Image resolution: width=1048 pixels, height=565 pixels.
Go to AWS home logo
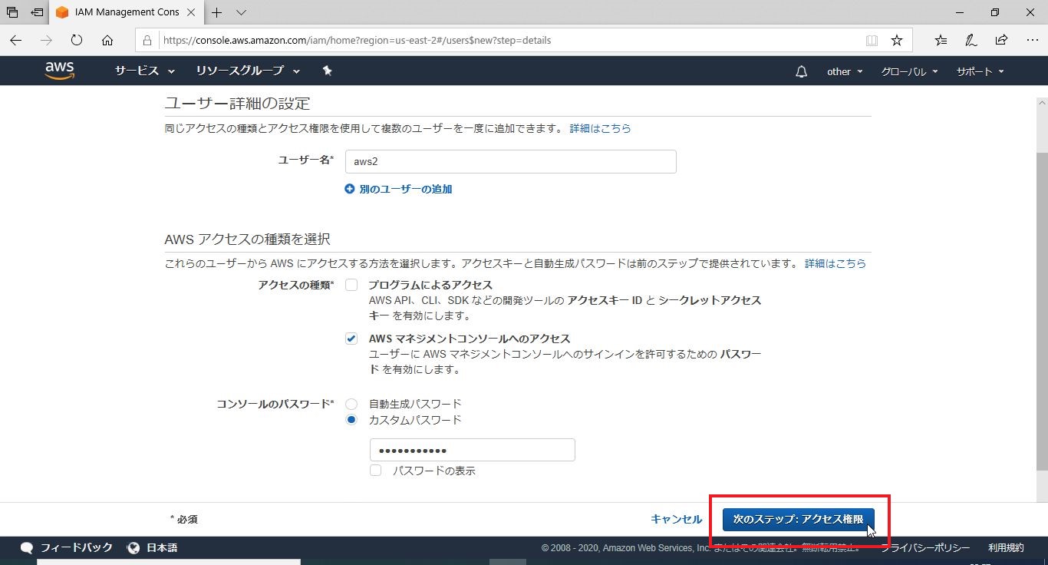tap(59, 71)
